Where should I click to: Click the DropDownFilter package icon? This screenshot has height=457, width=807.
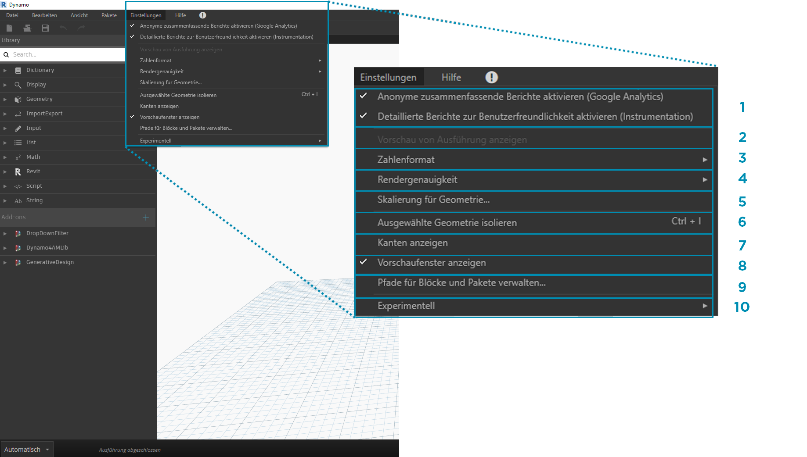pos(18,233)
